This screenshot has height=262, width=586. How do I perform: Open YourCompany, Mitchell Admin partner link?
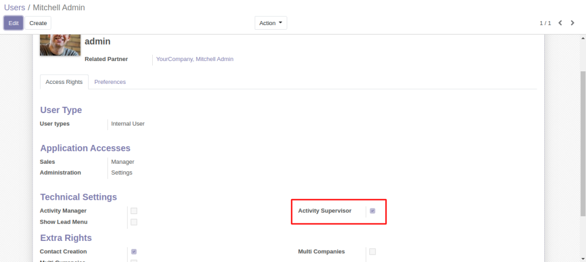point(195,59)
